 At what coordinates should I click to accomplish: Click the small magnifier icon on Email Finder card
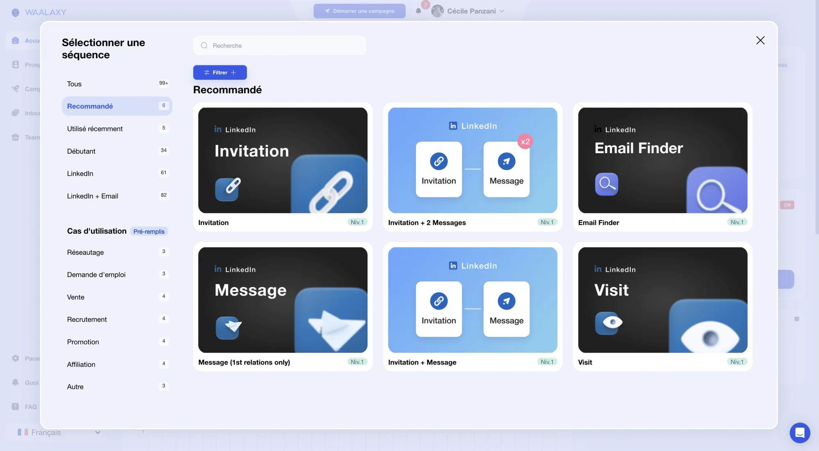606,184
